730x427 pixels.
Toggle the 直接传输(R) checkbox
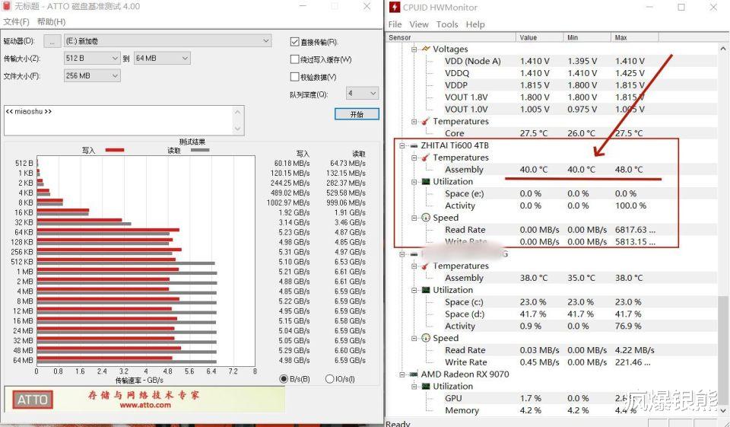point(294,42)
